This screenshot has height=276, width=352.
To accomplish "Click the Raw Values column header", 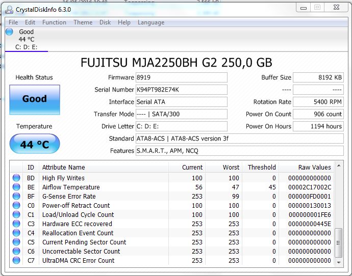I will point(307,167).
